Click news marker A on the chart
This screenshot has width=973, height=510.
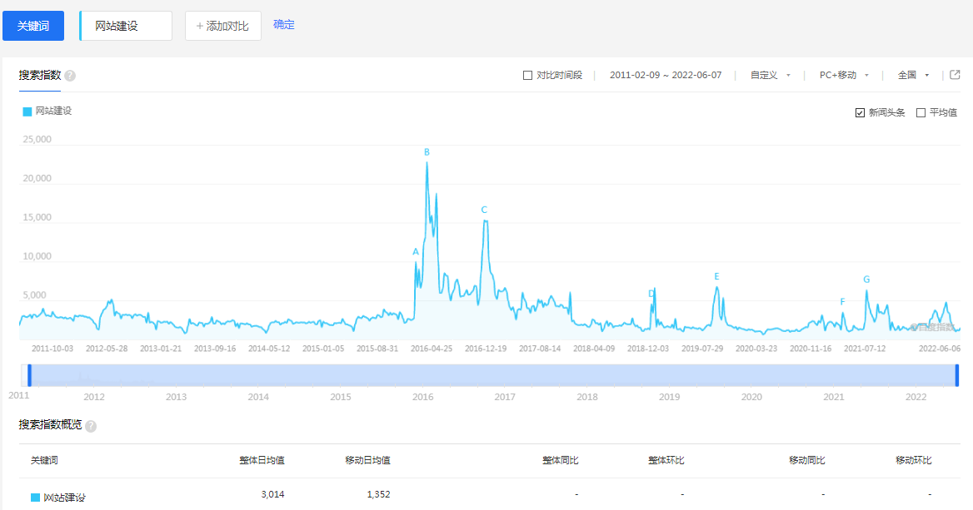[x=416, y=251]
